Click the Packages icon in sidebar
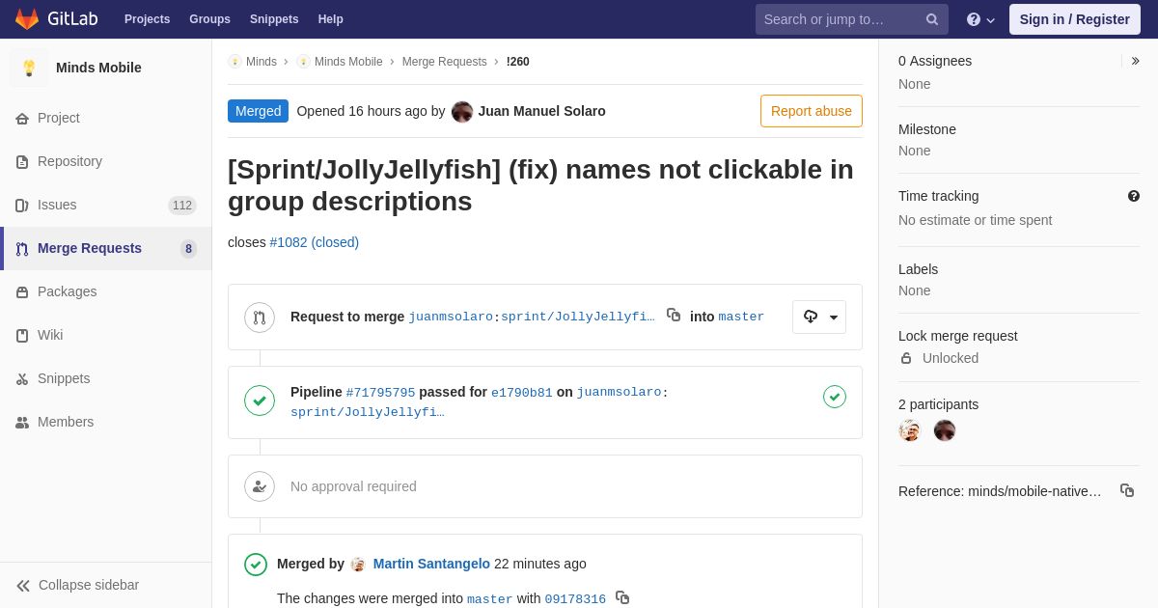 pyautogui.click(x=22, y=292)
